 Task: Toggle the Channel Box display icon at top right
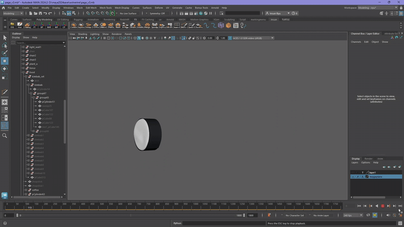401,14
